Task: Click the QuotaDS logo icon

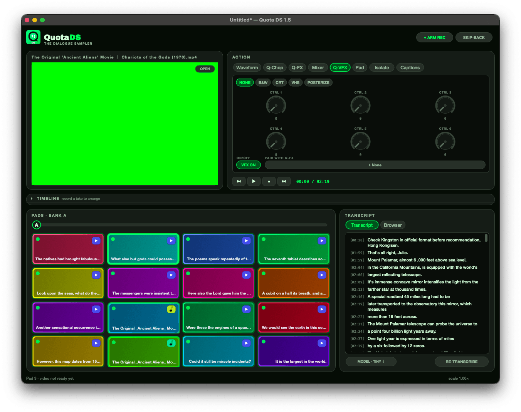Action: 33,37
